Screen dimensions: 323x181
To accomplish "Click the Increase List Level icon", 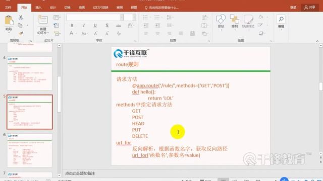I will tap(157, 26).
